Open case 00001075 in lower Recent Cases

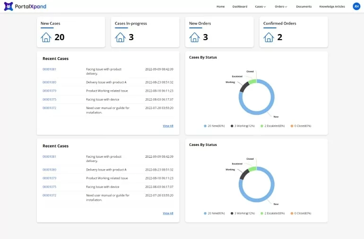tap(49, 187)
